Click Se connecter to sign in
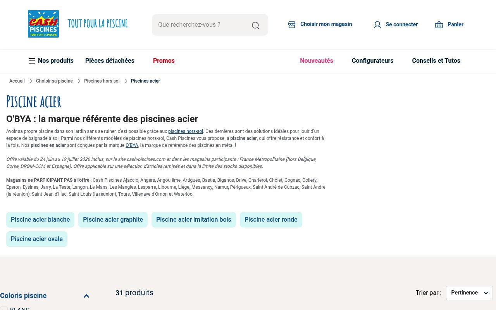Screen dimensions: 496x310 (401, 24)
